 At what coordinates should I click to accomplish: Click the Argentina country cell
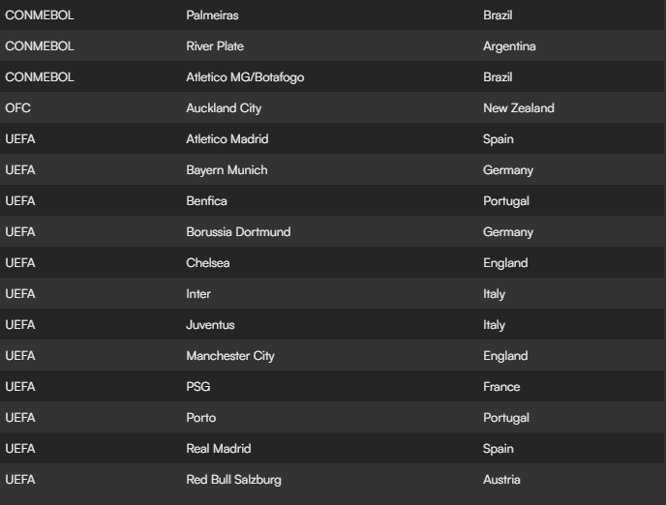tap(509, 46)
